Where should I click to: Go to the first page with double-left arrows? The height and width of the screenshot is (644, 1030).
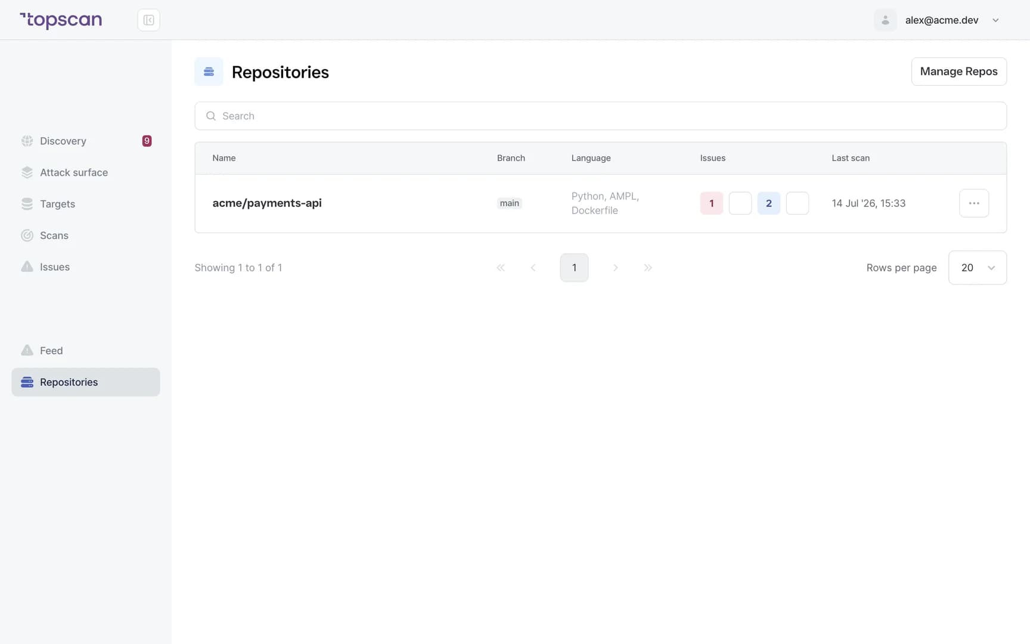501,268
